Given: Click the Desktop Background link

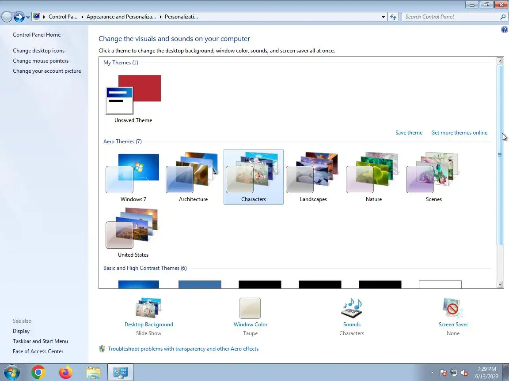Looking at the screenshot, I should click(148, 324).
